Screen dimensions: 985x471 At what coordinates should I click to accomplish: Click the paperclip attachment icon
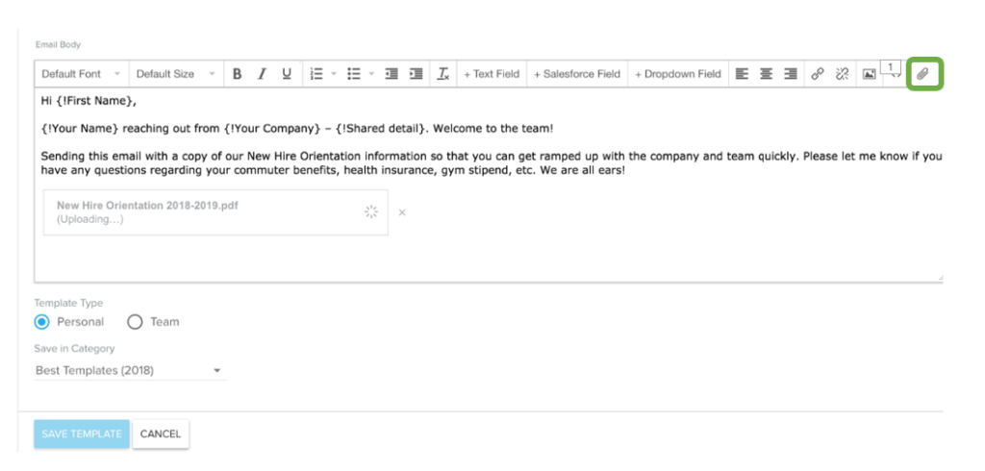coord(922,74)
